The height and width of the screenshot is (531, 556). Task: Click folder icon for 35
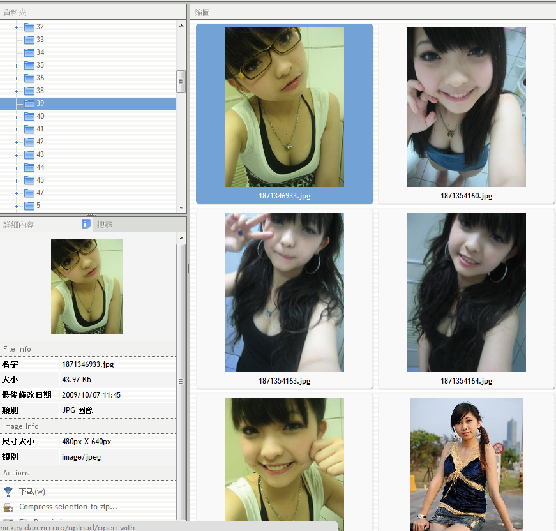[29, 65]
